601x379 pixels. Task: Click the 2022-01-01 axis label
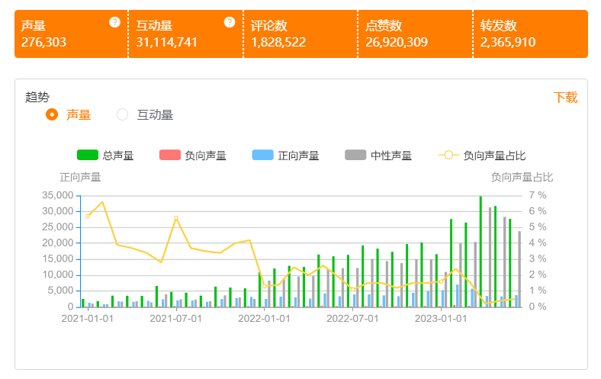click(264, 319)
